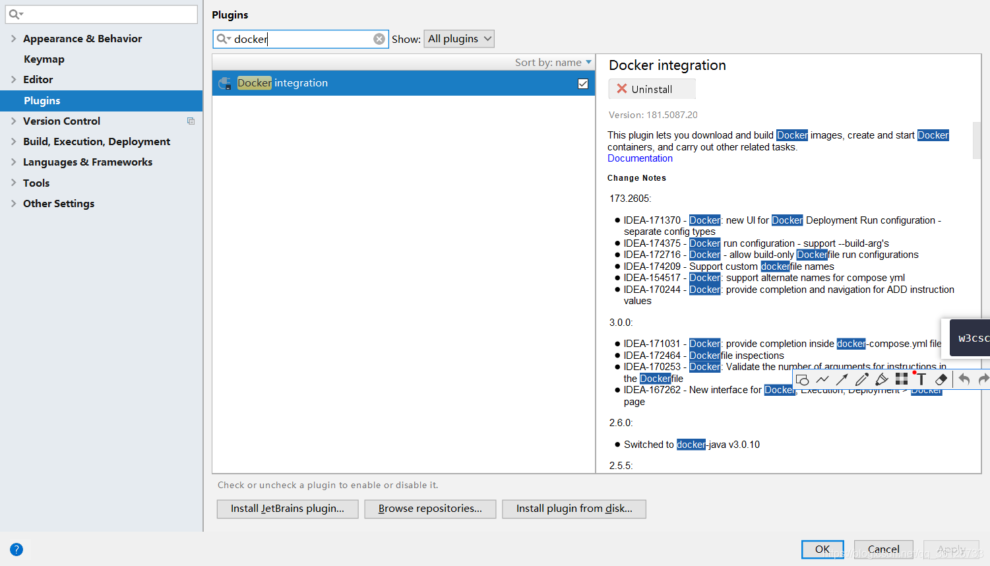Open Appearance & Behavior settings
Image resolution: width=990 pixels, height=566 pixels.
point(82,39)
